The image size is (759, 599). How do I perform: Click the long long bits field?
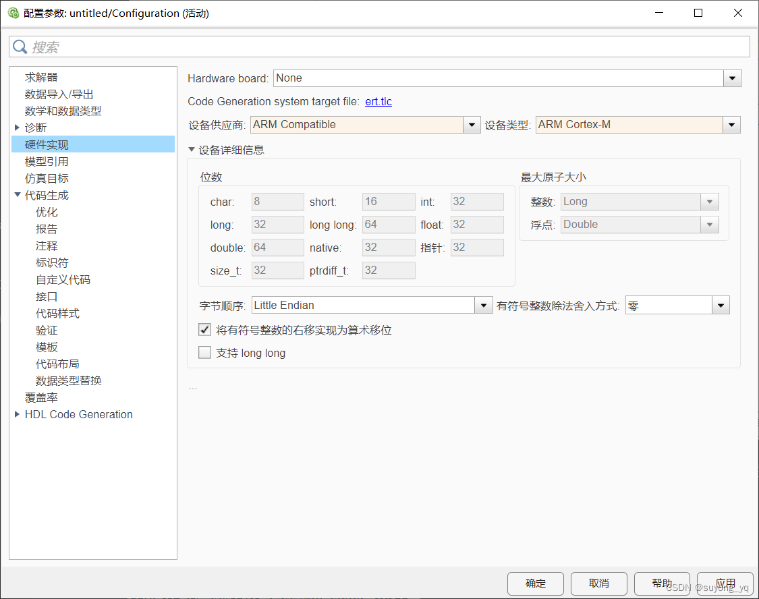point(389,225)
